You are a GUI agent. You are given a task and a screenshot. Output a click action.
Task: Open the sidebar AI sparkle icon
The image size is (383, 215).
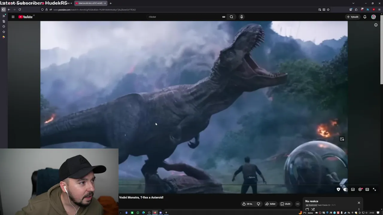[x=4, y=16]
